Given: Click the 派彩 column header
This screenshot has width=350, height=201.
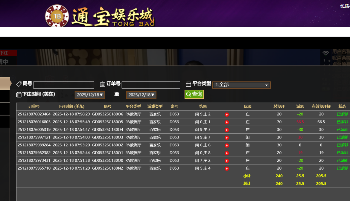Looking at the screenshot, I should pos(300,106).
